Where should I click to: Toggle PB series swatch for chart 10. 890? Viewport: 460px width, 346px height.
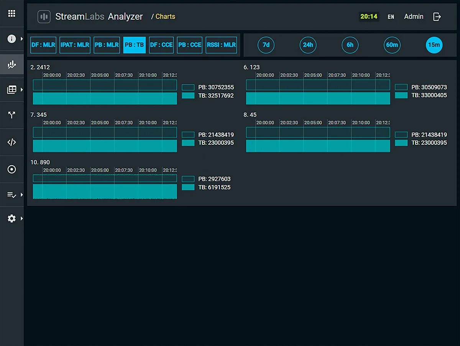tap(188, 179)
